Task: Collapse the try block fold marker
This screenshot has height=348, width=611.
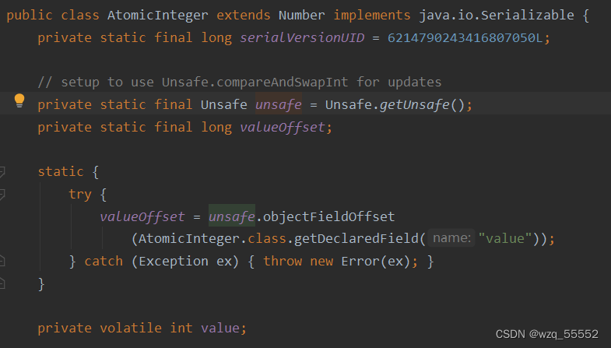Action: click(x=2, y=194)
